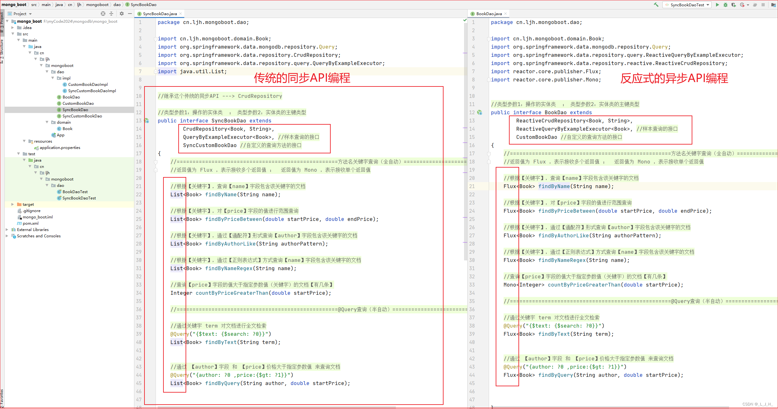Collapse the src folder arrow
The image size is (778, 409).
pos(13,34)
